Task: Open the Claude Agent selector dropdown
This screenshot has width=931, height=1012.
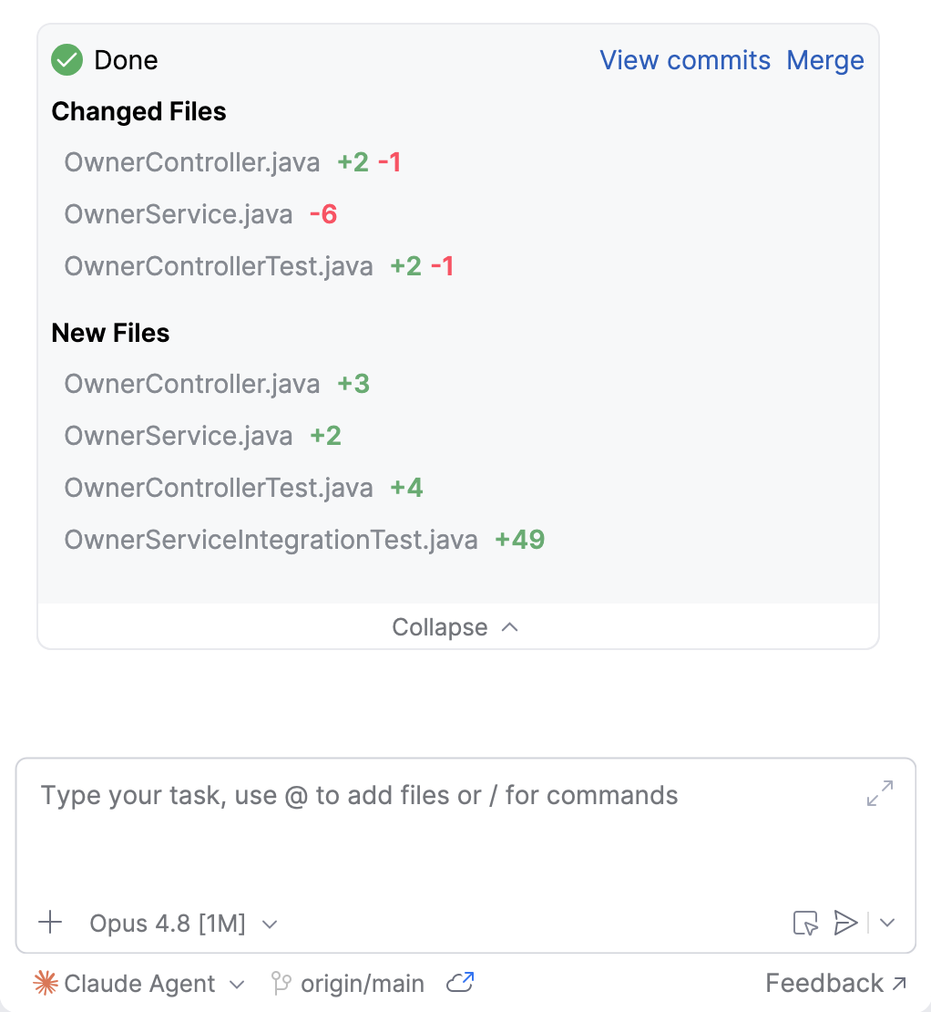Action: pos(140,984)
